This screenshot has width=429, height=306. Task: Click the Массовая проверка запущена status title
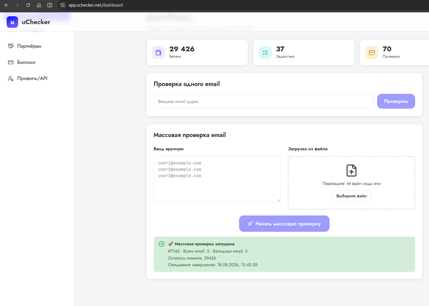pos(204,244)
